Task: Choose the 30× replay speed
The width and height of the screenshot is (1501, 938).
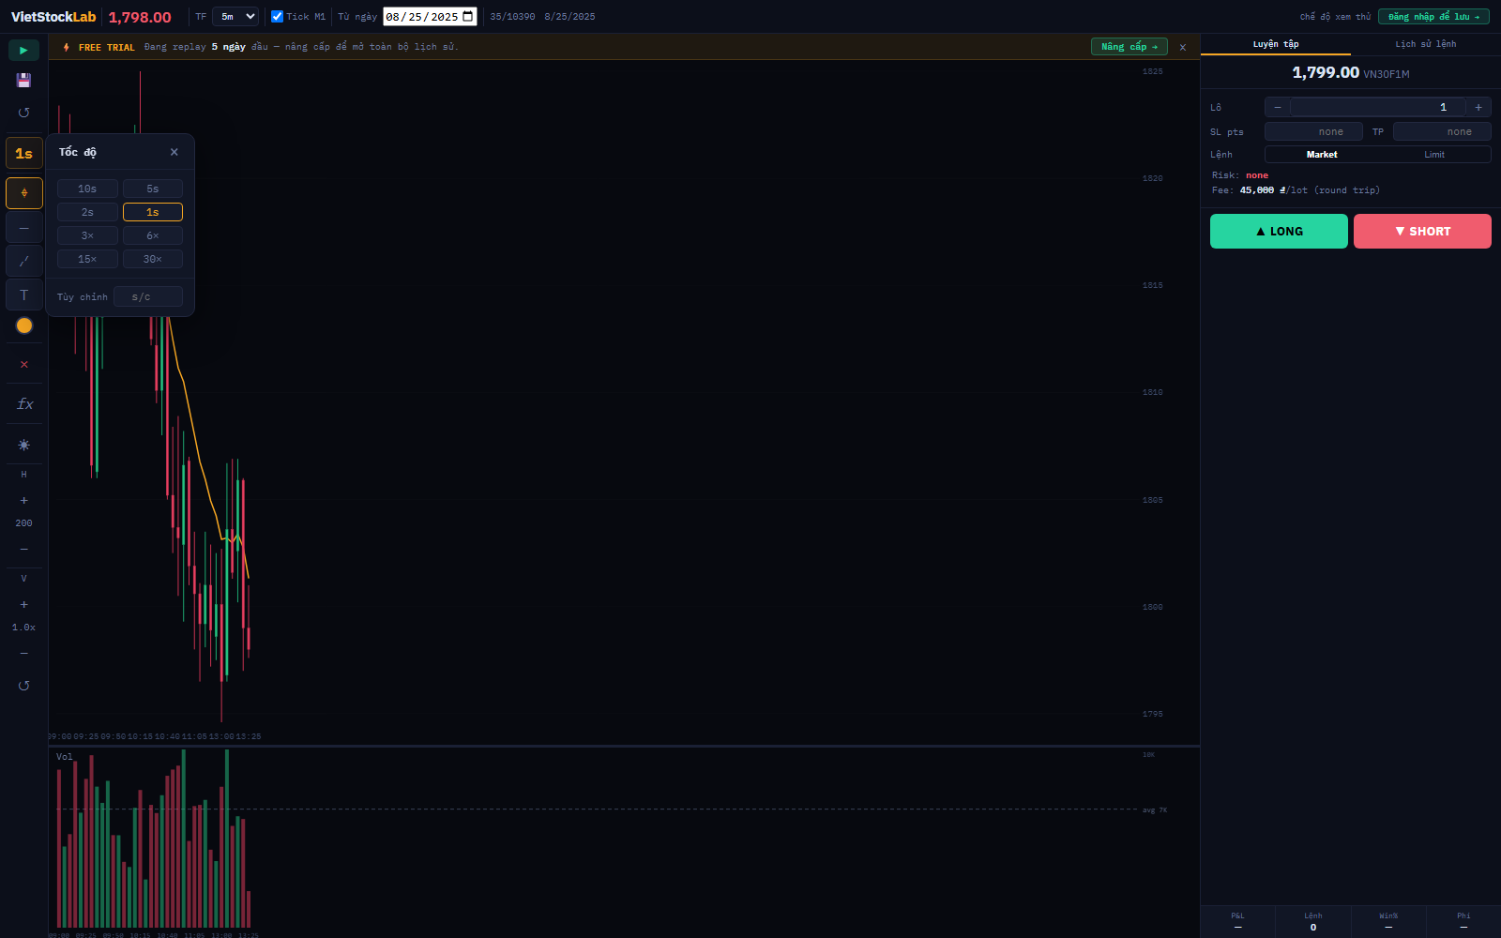Action: tap(153, 259)
